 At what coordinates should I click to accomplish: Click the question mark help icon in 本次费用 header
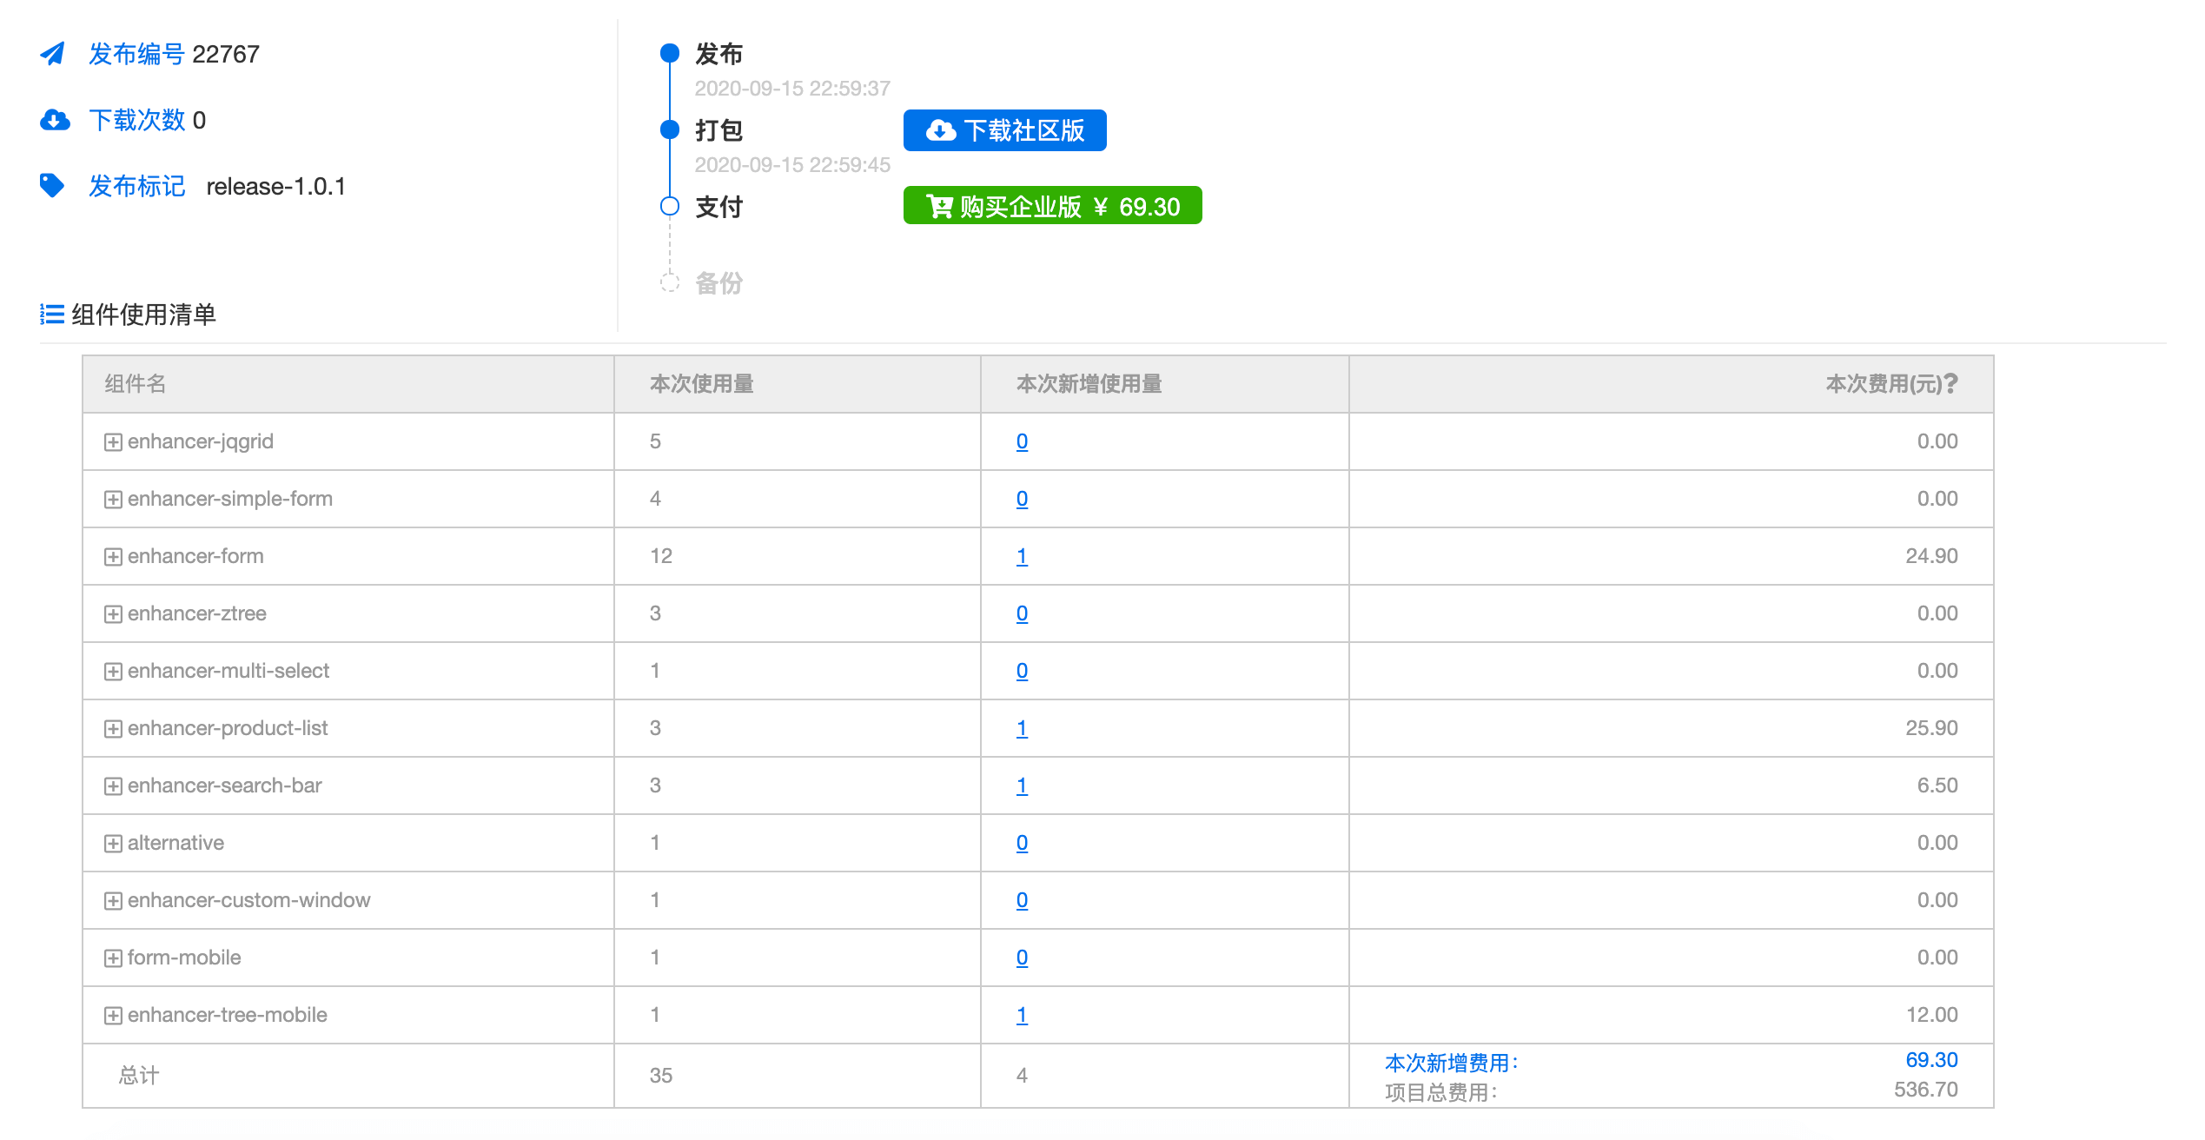(1950, 383)
